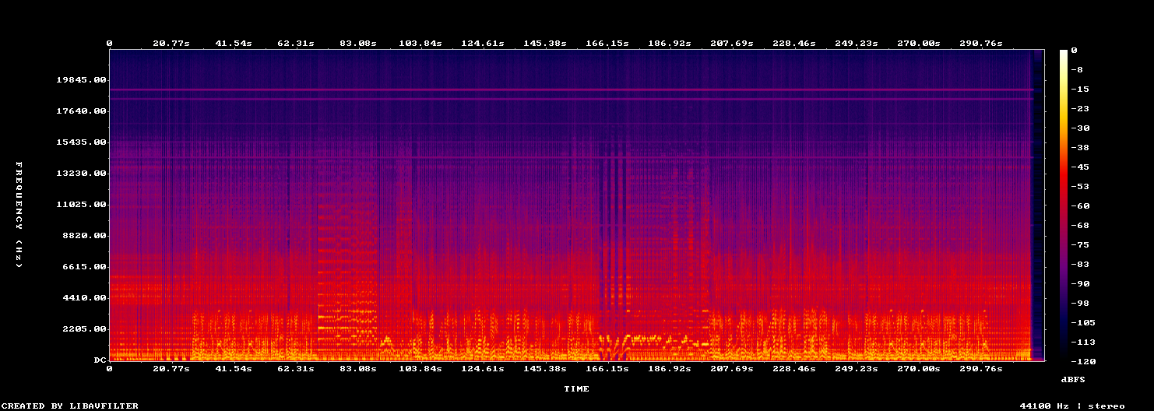
Task: Click the -15 value on the dBFS scale
Action: pos(1081,89)
